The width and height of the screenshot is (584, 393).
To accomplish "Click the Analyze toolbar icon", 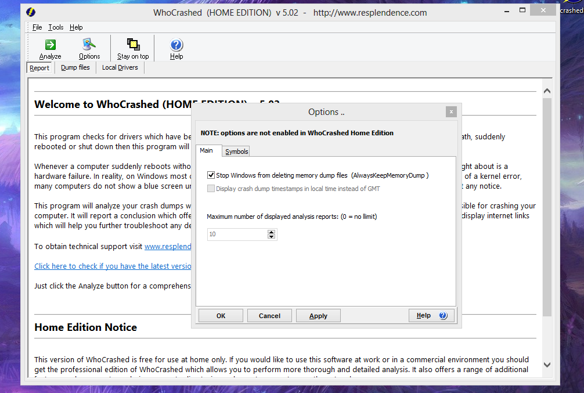I will pos(50,45).
